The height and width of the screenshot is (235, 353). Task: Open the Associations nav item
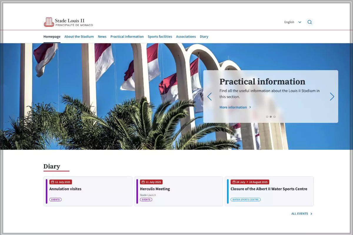point(186,37)
